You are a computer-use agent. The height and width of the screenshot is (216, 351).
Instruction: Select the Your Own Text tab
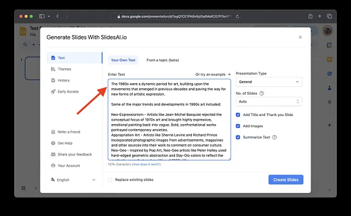point(123,60)
